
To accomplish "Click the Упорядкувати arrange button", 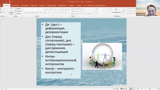I will point(116,11).
